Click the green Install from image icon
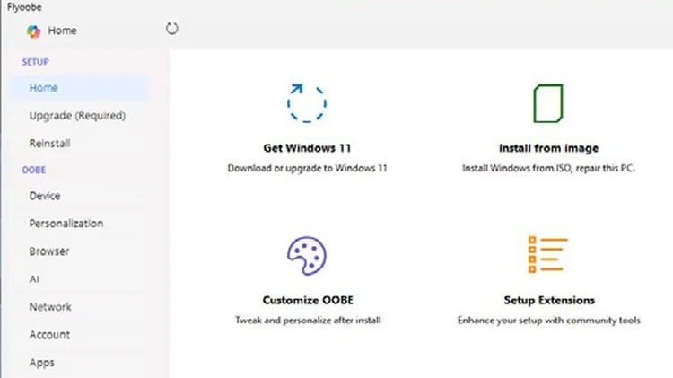 (x=548, y=103)
